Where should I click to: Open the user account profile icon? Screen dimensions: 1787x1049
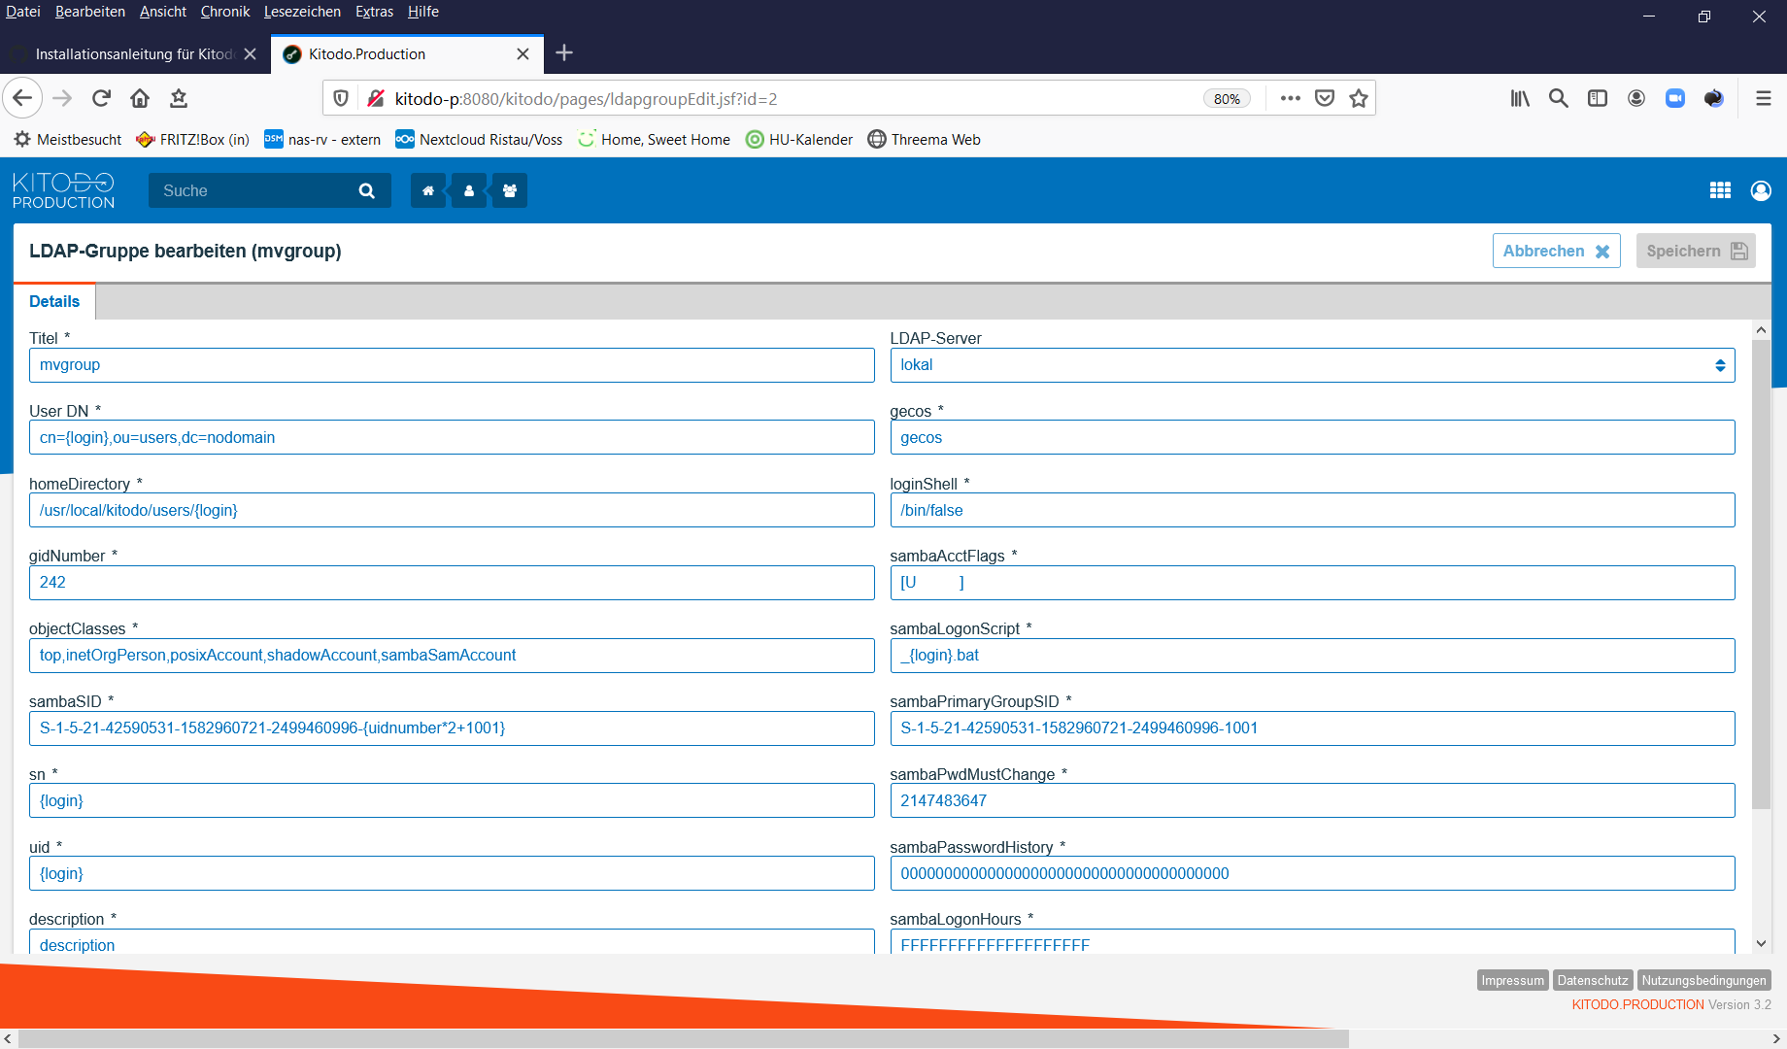(1761, 190)
